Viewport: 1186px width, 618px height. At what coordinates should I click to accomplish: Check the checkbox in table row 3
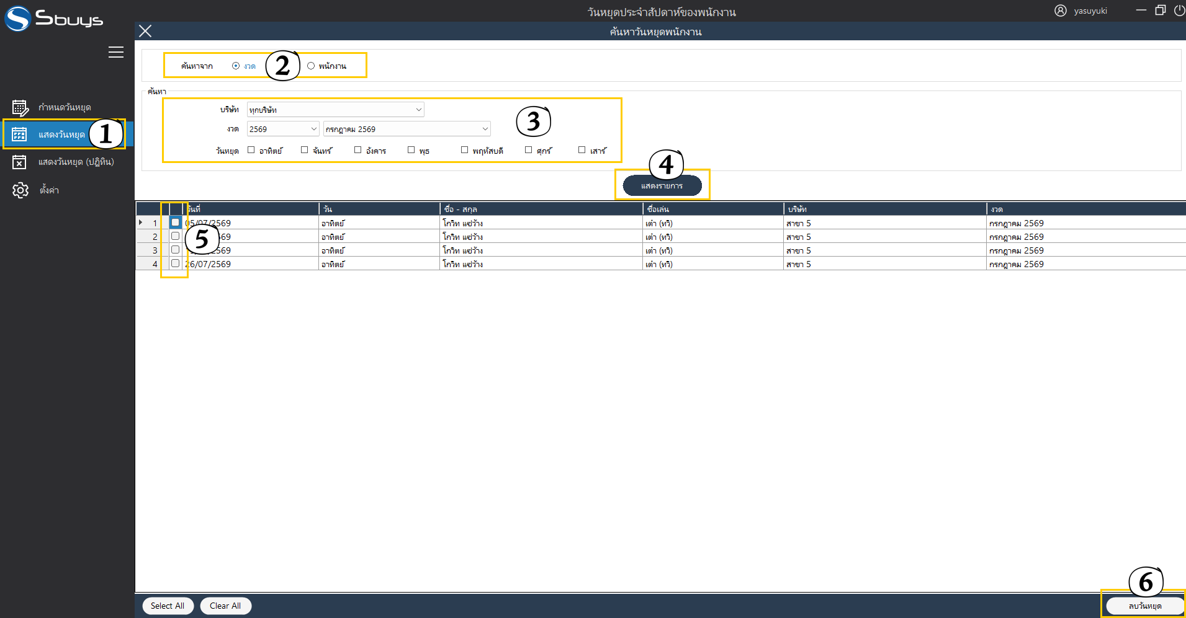176,250
